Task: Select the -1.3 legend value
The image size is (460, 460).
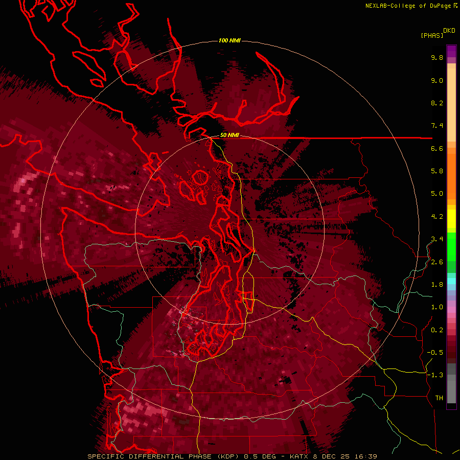Action: click(435, 376)
